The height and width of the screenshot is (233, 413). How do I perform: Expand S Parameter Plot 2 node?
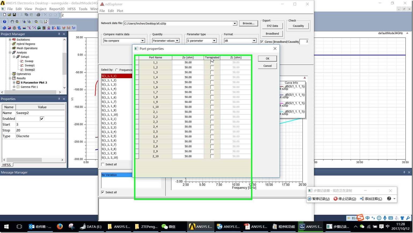click(x=14, y=82)
